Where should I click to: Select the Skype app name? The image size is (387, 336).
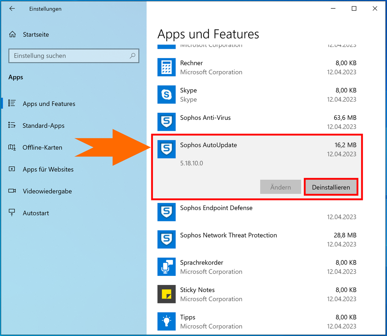[x=188, y=90]
